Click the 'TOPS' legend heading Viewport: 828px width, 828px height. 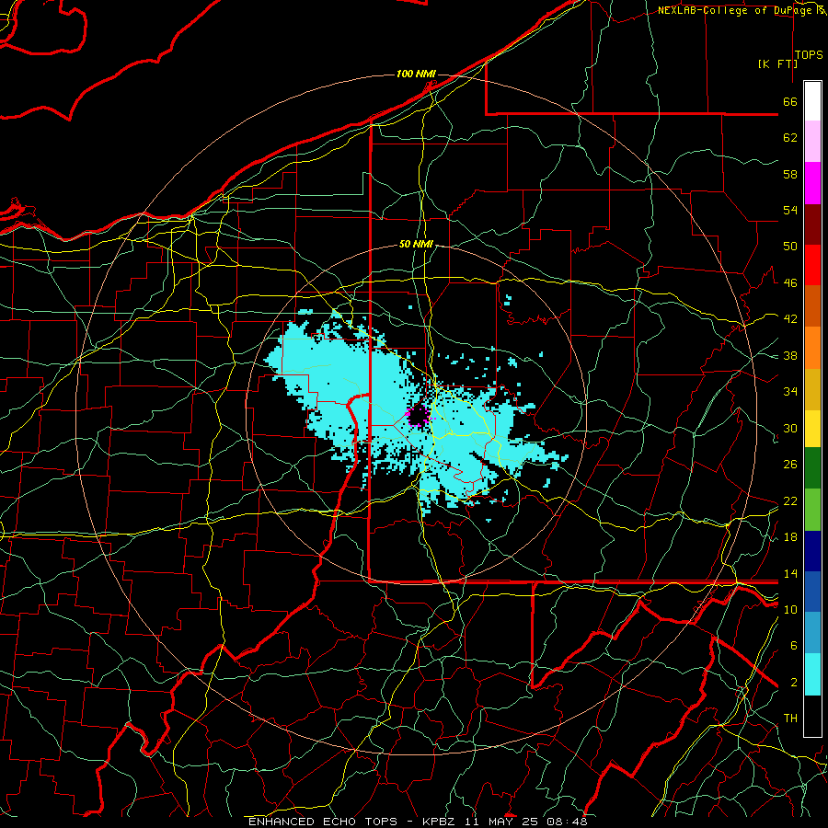pyautogui.click(x=809, y=55)
